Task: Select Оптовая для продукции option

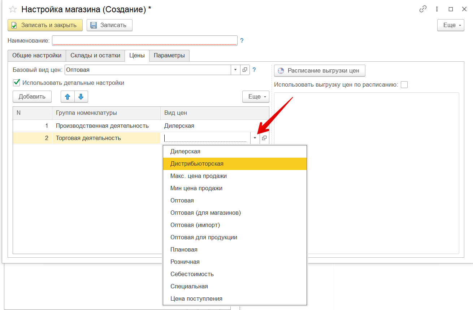Action: [x=235, y=237]
